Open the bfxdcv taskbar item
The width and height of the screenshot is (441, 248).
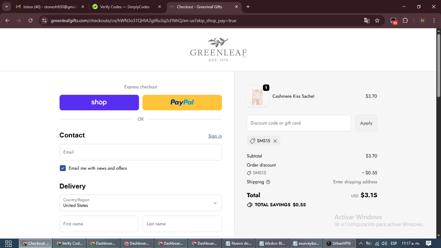coord(272,243)
